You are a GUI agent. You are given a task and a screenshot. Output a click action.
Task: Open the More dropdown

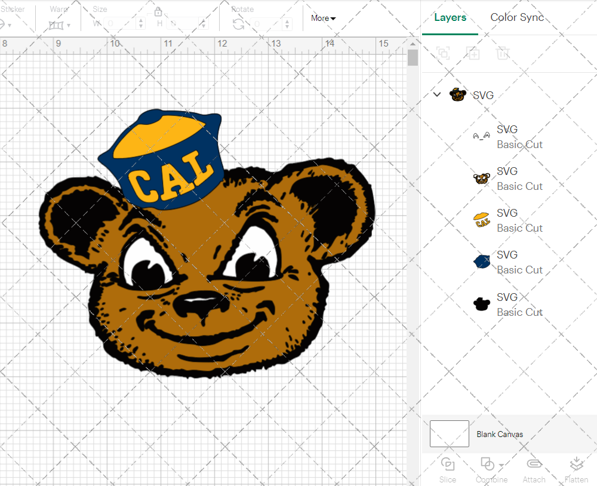322,18
